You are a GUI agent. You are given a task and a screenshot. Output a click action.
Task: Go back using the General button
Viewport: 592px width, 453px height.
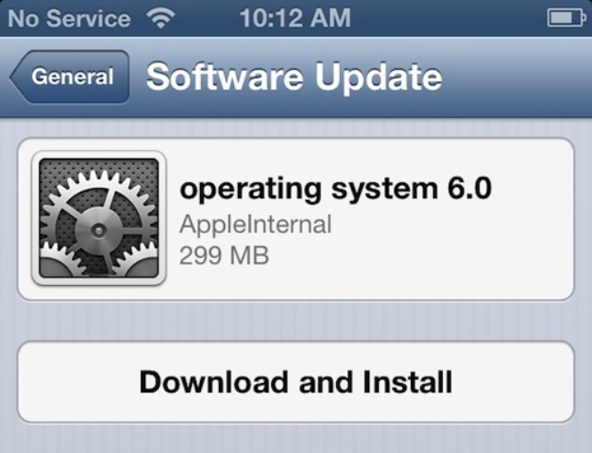point(70,76)
